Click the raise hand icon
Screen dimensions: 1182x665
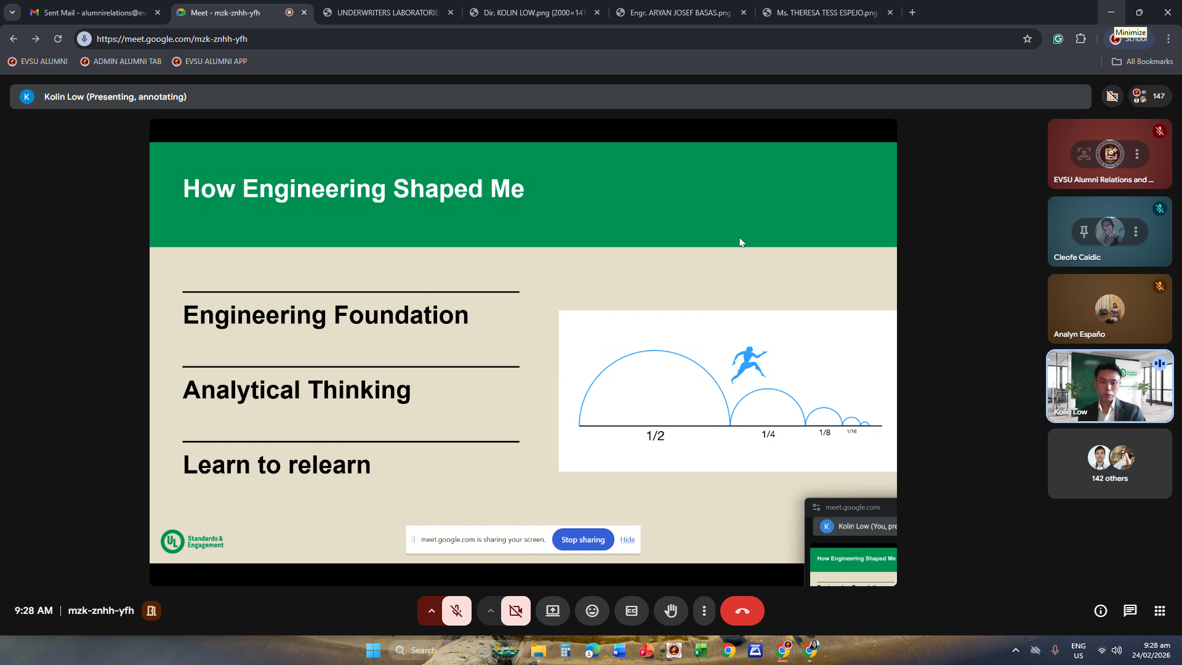[670, 611]
